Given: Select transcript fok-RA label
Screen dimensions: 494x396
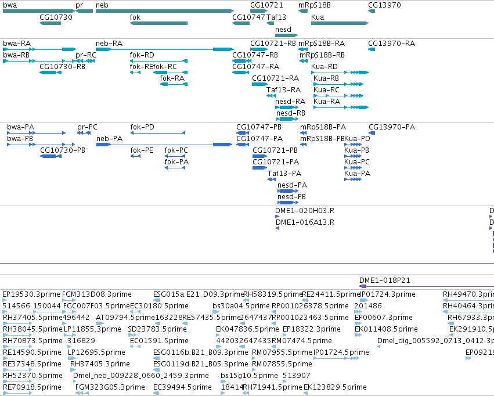Looking at the screenshot, I should click(172, 78).
